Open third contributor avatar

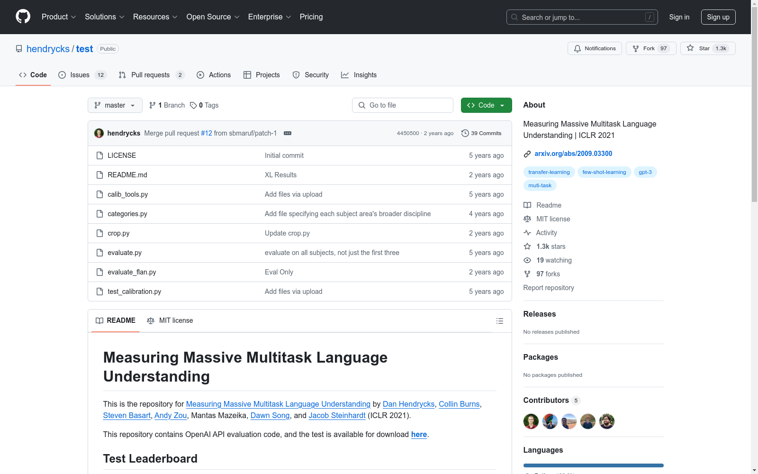pos(569,421)
